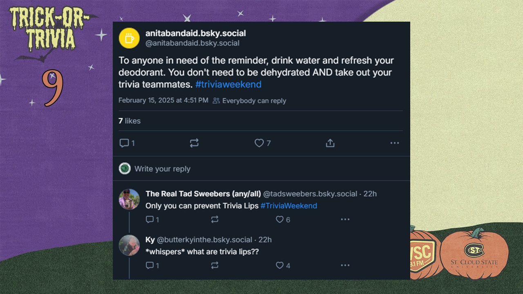View the 7 likes list

coord(129,121)
